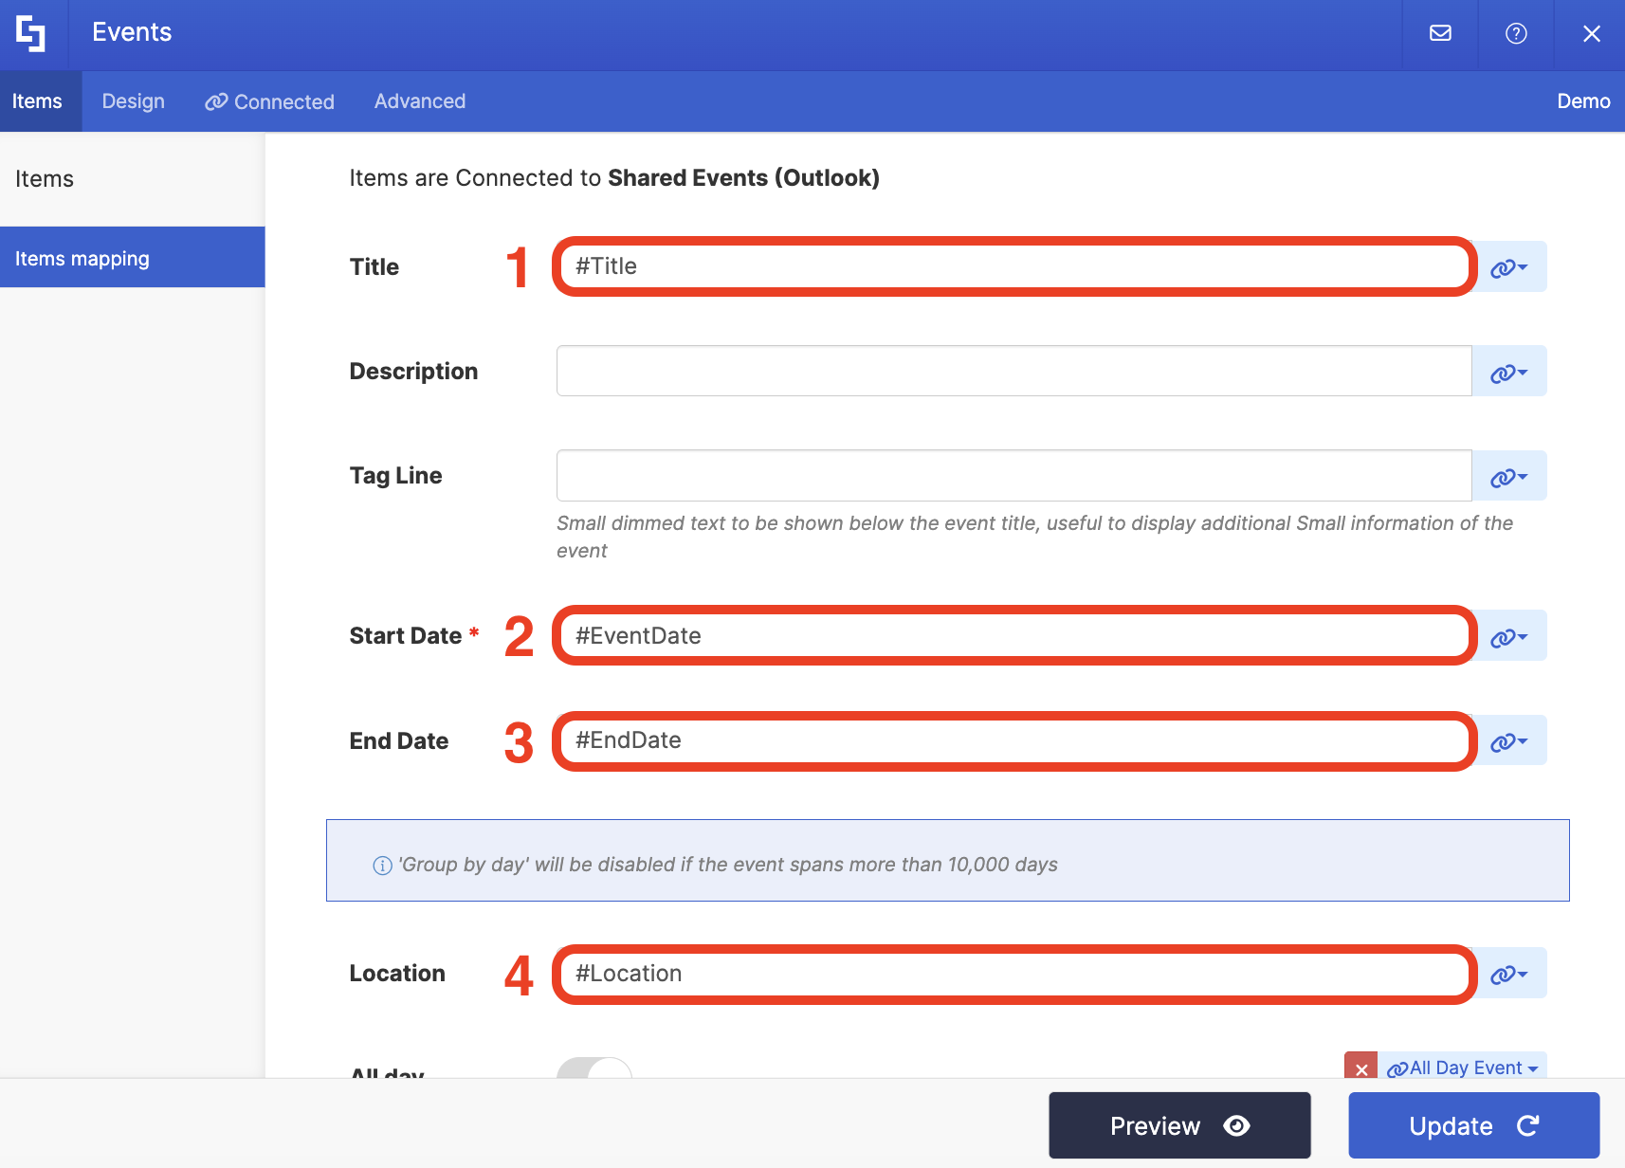Open the help question mark icon
This screenshot has height=1168, width=1625.
pos(1516,33)
